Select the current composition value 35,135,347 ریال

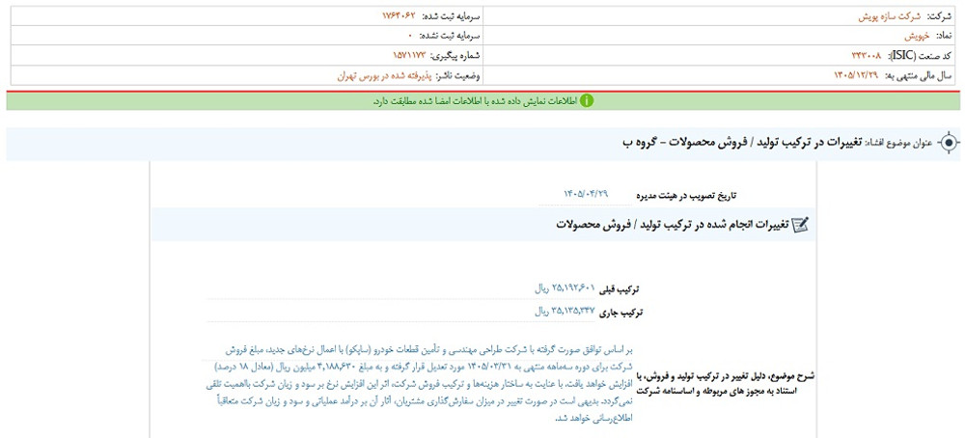point(565,310)
